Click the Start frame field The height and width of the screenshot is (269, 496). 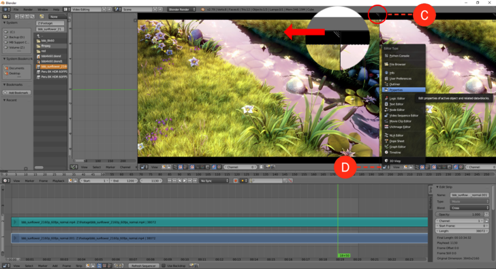(x=94, y=180)
